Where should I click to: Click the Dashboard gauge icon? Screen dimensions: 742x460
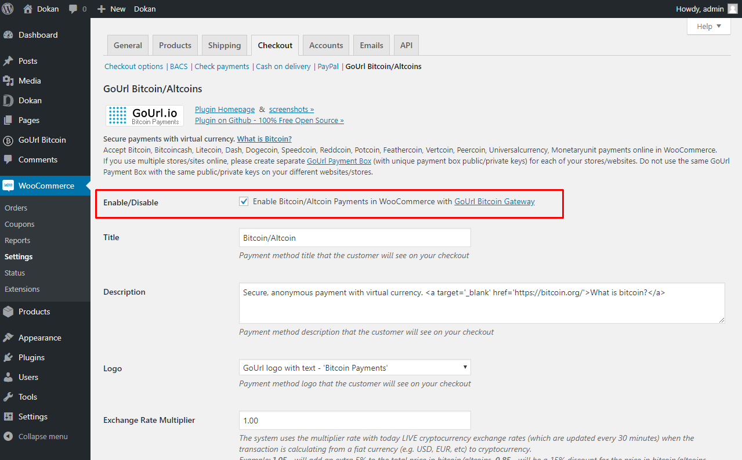click(x=8, y=35)
